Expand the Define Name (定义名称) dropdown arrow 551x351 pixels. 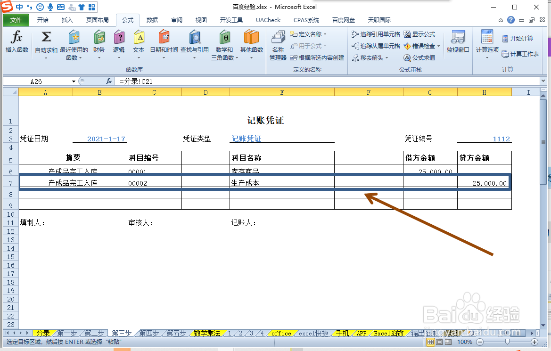(x=325, y=34)
